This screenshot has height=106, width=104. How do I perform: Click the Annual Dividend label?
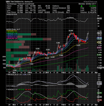click(x=59, y=8)
